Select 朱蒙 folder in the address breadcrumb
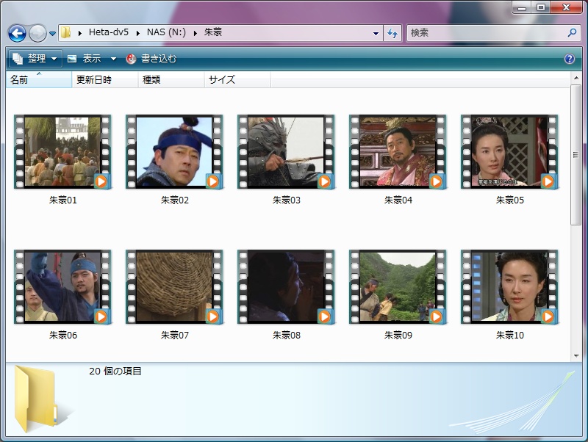588x442 pixels. coord(213,32)
